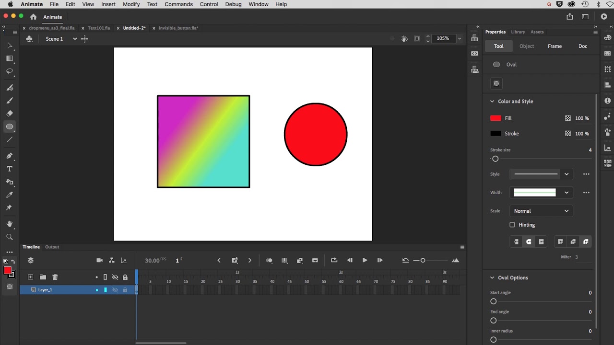The image size is (614, 345).
Task: Collapse the Color and Style section
Action: point(492,102)
